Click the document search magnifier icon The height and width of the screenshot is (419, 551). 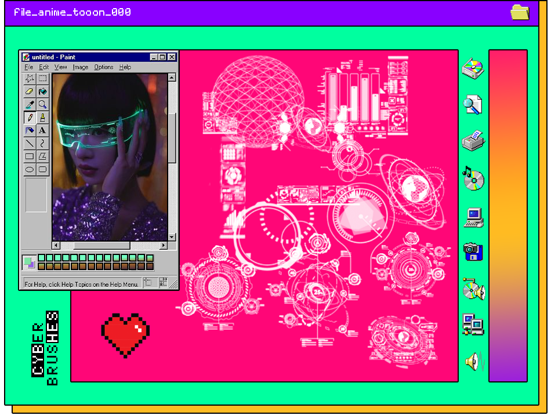coord(473,104)
